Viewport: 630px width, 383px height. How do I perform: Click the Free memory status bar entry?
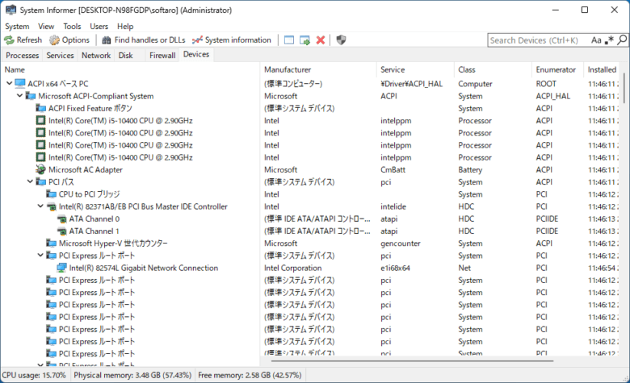(x=250, y=376)
